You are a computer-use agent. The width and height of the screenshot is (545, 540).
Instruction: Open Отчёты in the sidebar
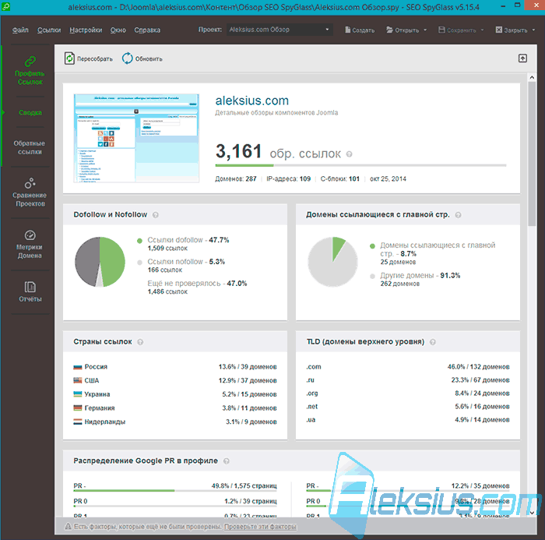30,291
